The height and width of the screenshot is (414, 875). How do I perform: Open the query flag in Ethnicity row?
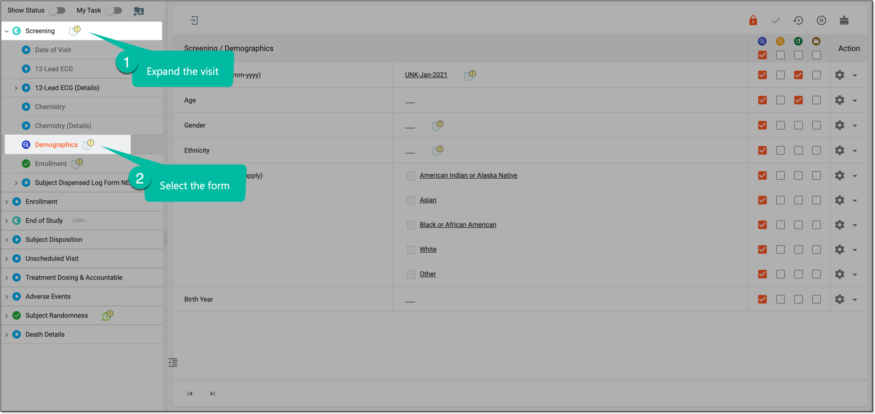pos(437,150)
